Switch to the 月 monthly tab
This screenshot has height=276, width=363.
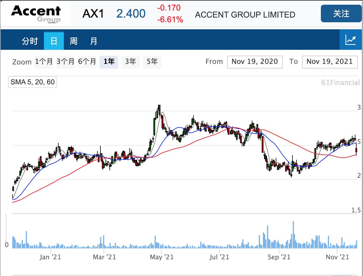(93, 41)
